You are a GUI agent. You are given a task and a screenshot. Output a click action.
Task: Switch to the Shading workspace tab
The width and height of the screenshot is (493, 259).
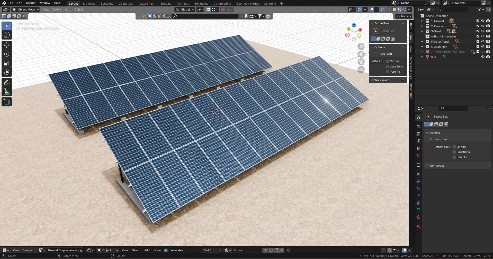pos(166,4)
